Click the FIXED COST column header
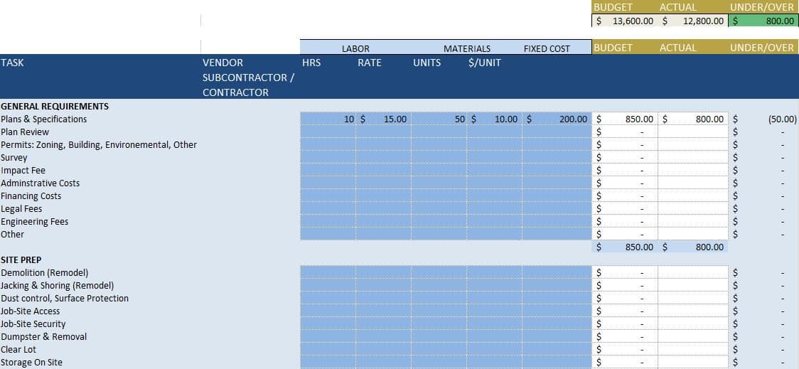 [x=547, y=49]
